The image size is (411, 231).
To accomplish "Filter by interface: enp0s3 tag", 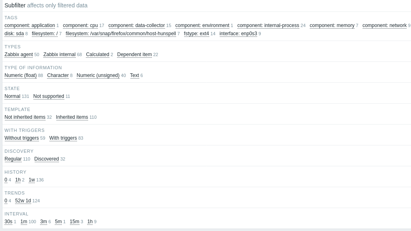I will point(238,34).
